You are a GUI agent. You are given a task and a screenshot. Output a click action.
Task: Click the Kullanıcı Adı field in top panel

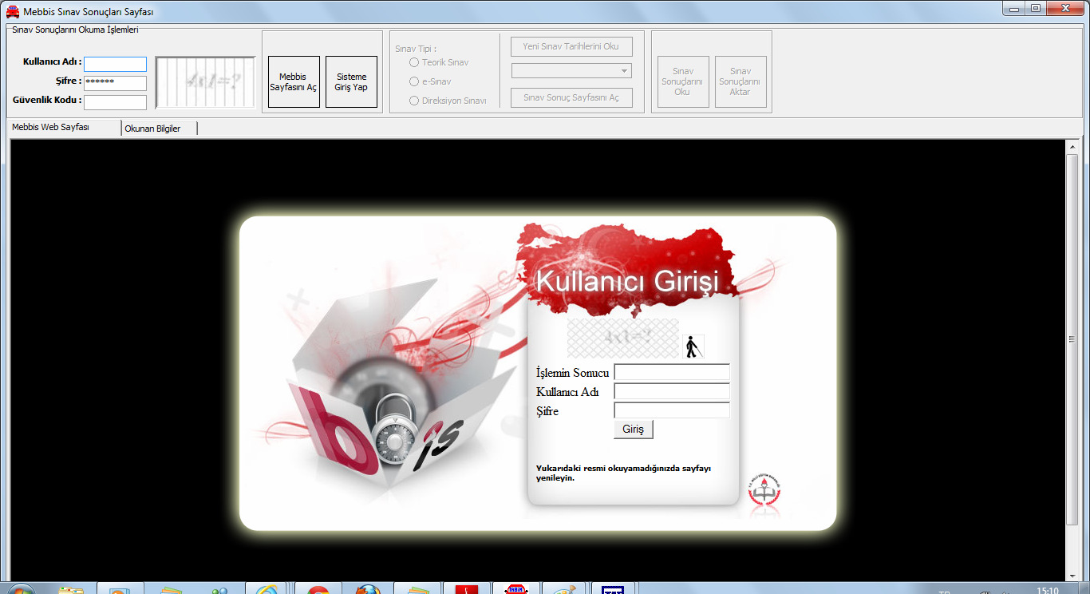pyautogui.click(x=116, y=64)
